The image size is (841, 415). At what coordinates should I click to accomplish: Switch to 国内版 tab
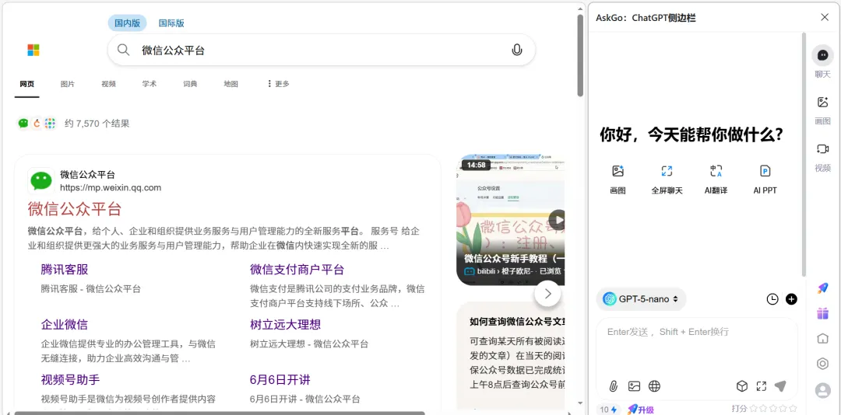(127, 23)
